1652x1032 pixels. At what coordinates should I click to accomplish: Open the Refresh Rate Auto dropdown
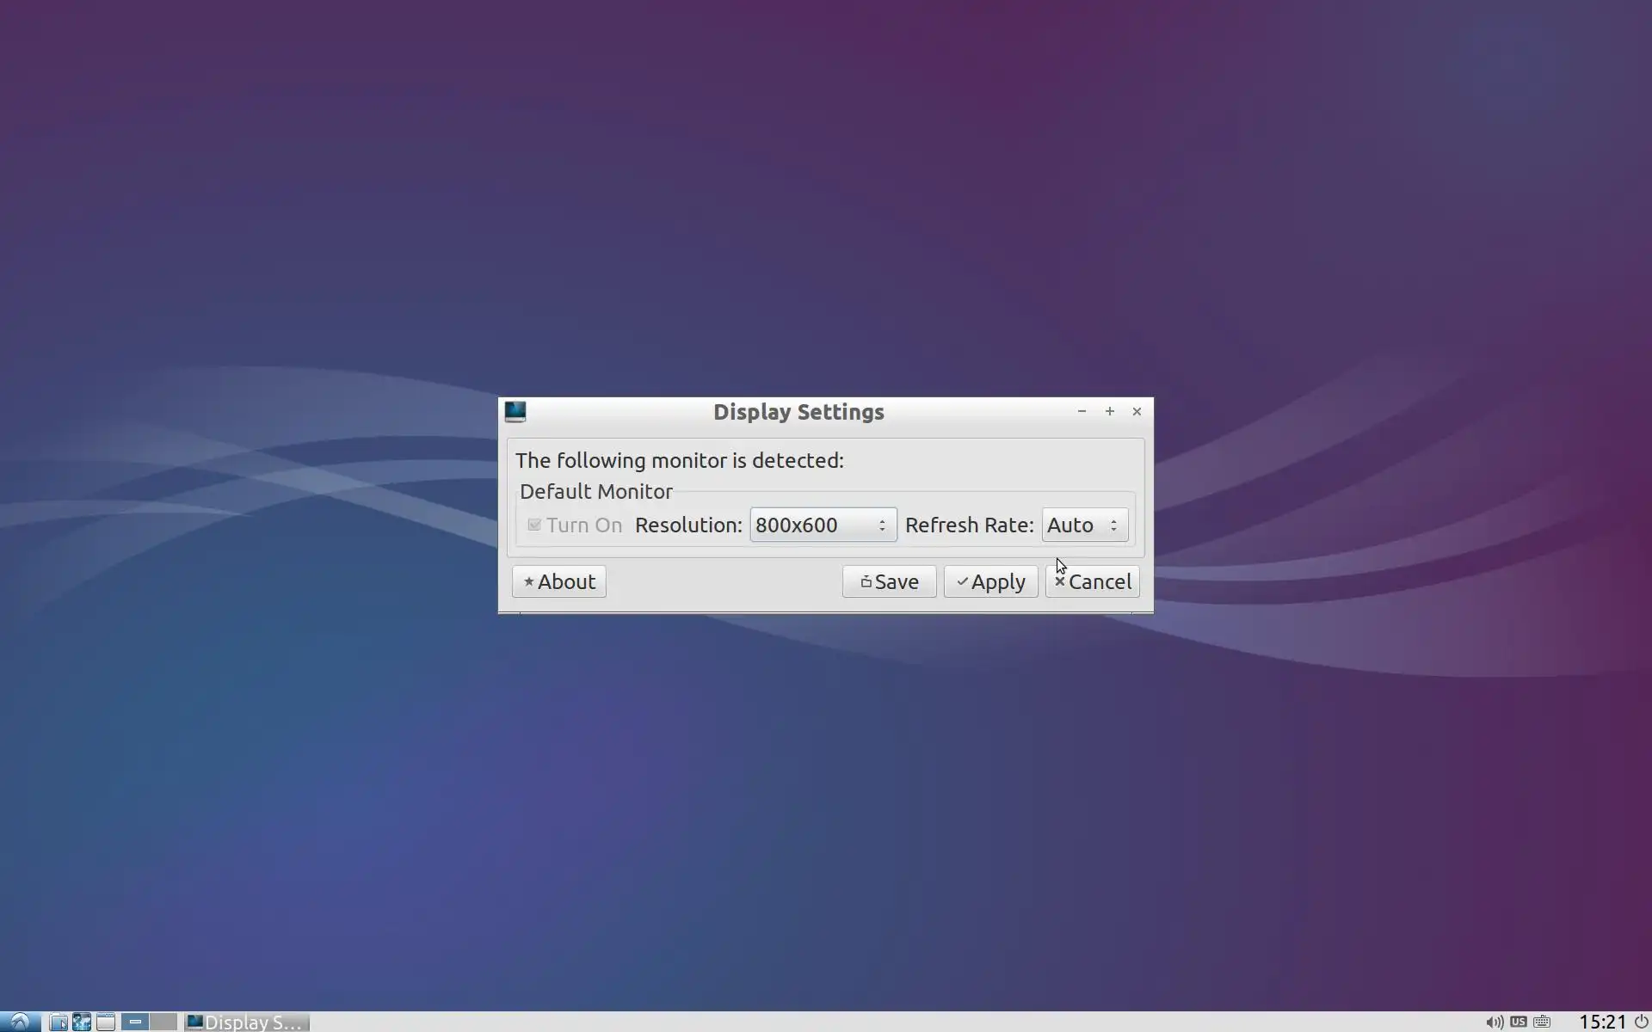(1084, 525)
